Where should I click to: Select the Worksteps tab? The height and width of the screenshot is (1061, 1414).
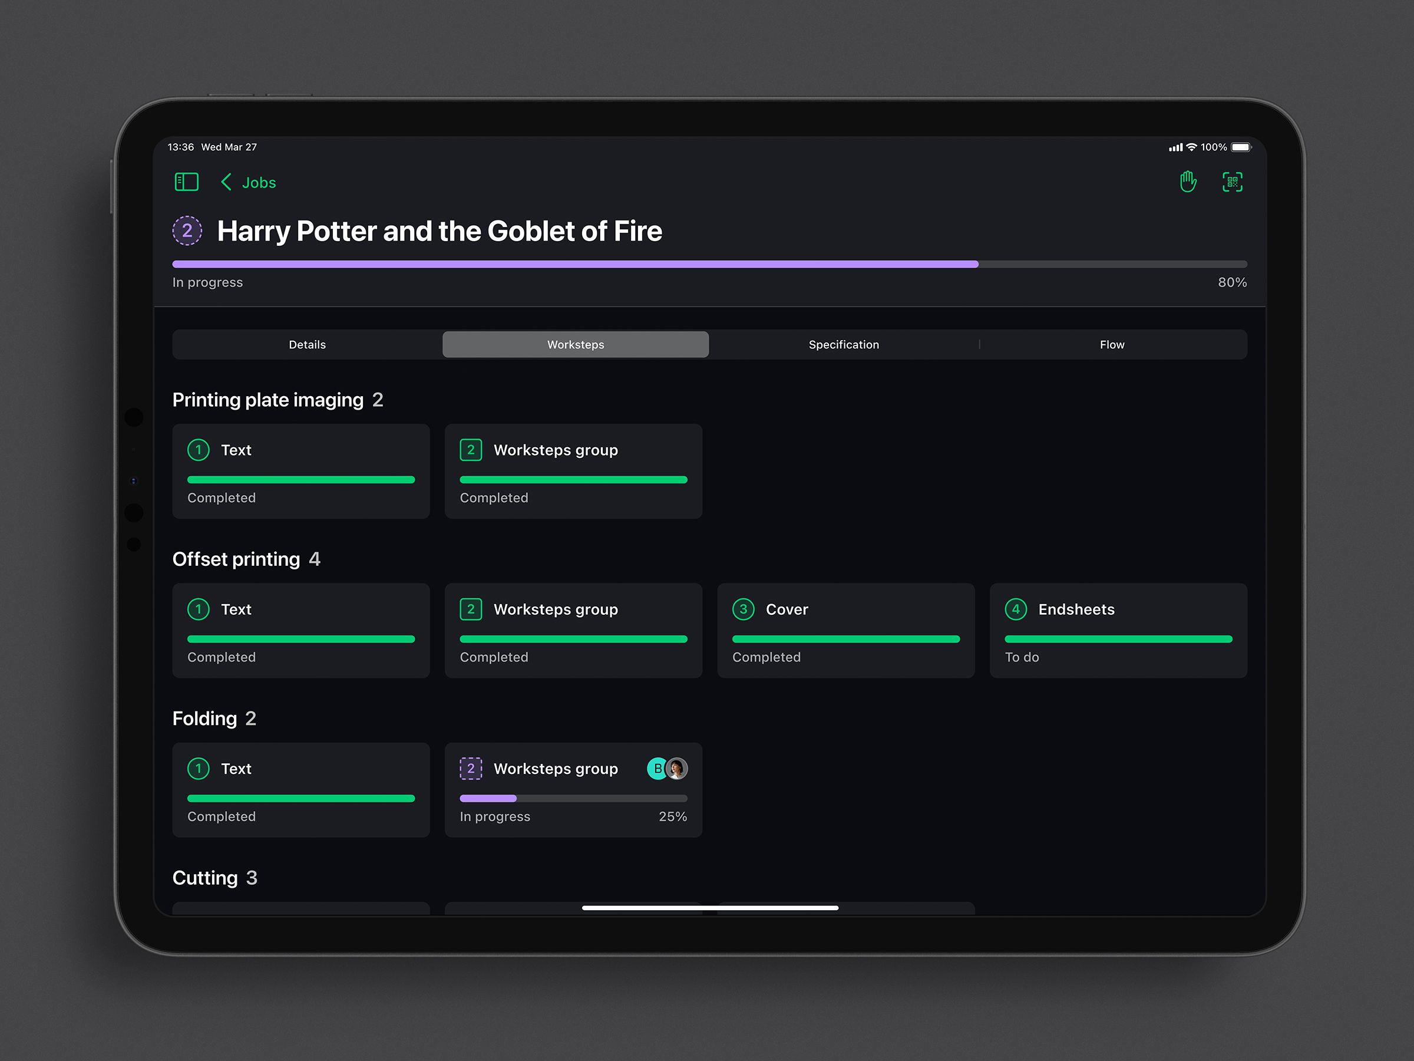575,345
